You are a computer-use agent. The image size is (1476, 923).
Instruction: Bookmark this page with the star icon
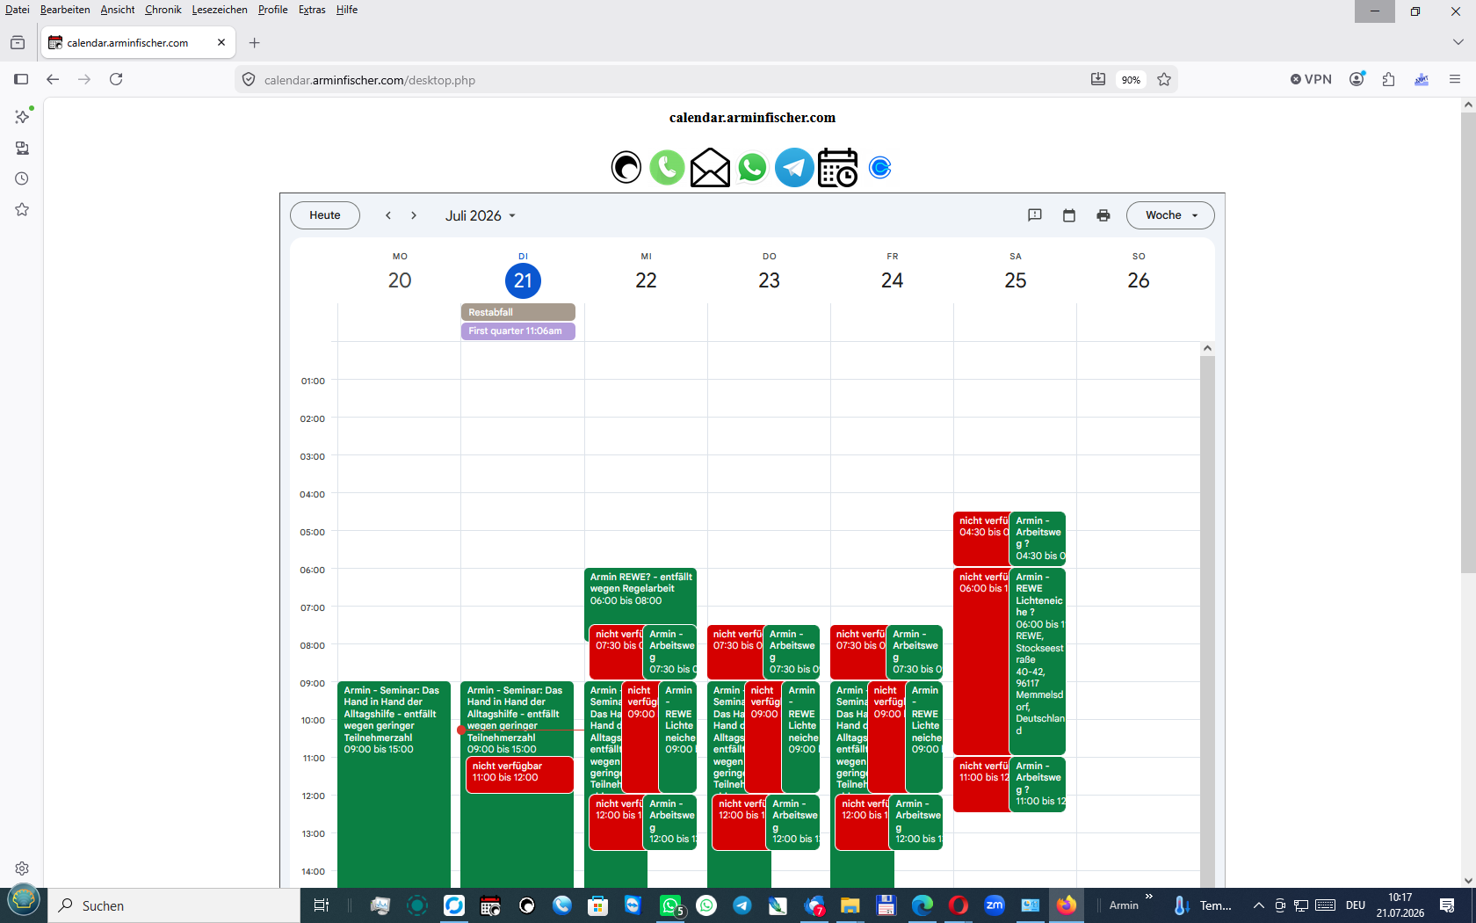click(1164, 79)
